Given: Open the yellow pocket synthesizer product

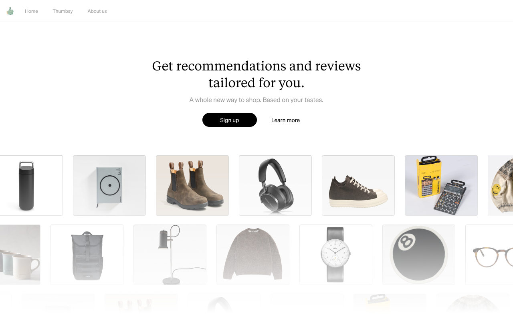Looking at the screenshot, I should tap(441, 186).
